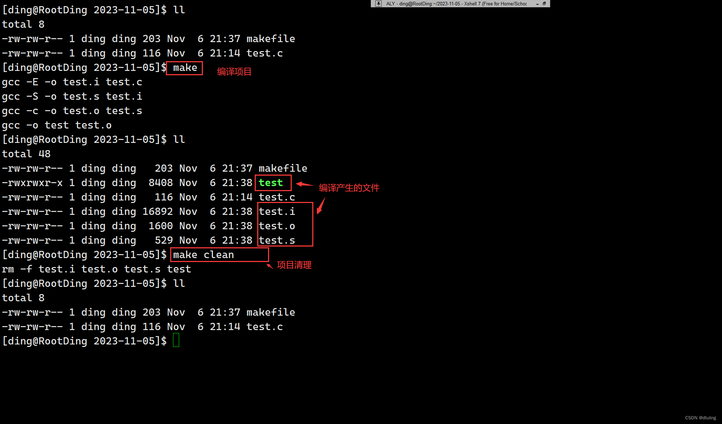Screen dimensions: 722x424
Task: Click on test.o object file entry
Action: click(277, 226)
